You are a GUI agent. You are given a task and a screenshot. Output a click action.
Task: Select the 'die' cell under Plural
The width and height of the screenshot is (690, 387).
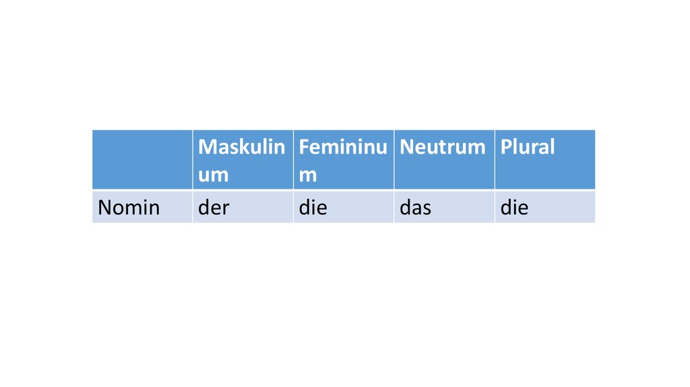click(x=544, y=207)
